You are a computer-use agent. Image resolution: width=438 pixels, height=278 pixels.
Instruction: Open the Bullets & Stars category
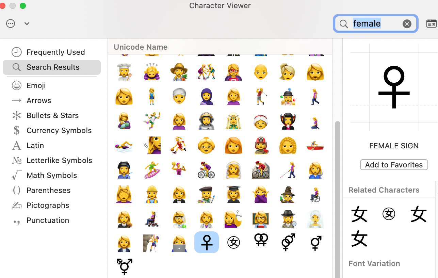tap(53, 115)
